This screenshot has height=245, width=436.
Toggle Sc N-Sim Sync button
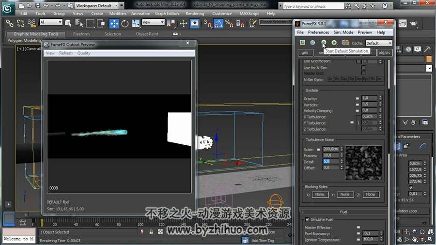[x=330, y=79]
